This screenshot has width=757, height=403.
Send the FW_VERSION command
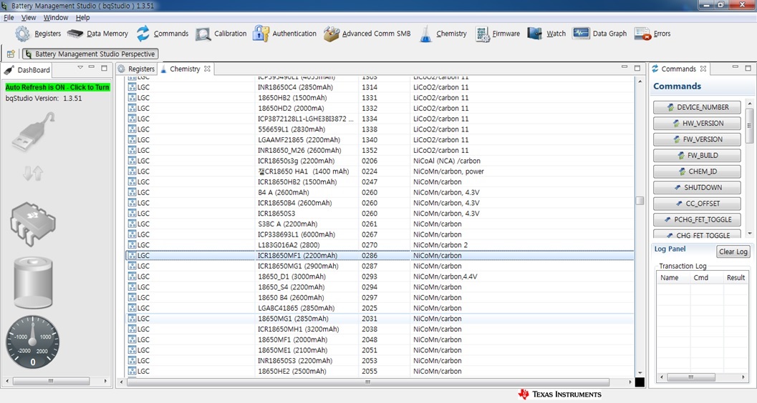coord(697,139)
